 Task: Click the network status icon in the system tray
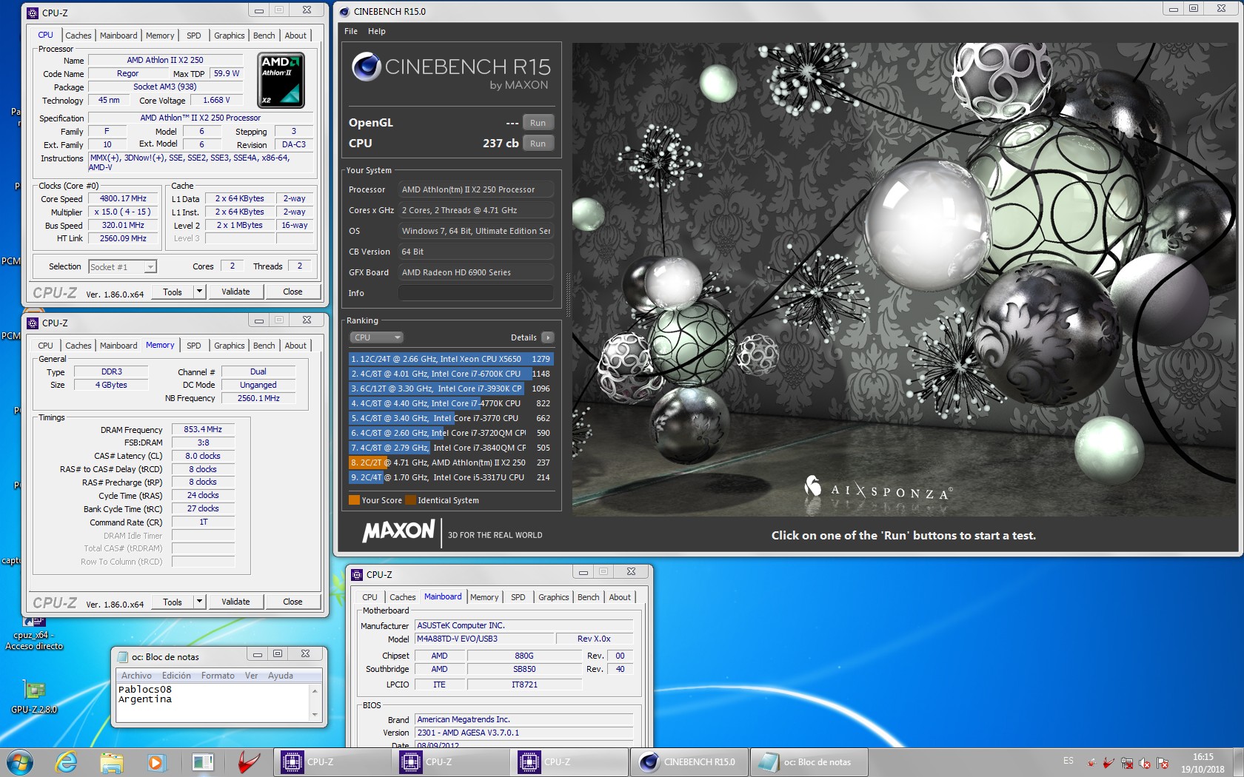pyautogui.click(x=1127, y=763)
